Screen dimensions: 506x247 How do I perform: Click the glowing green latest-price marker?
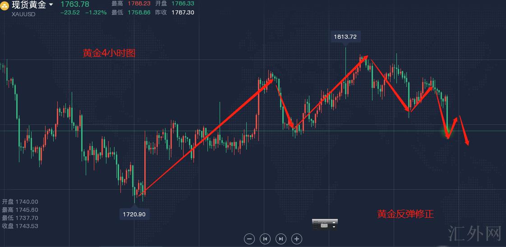(447, 131)
